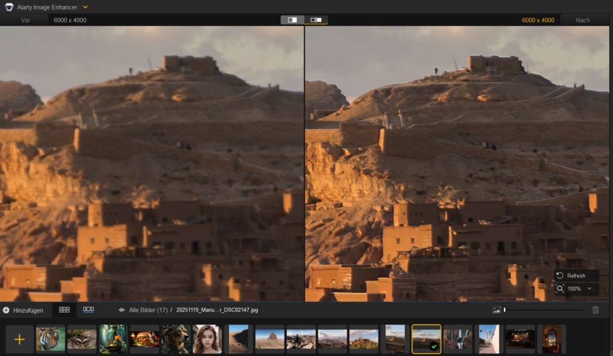Switch to the split-slider compare view

292,20
